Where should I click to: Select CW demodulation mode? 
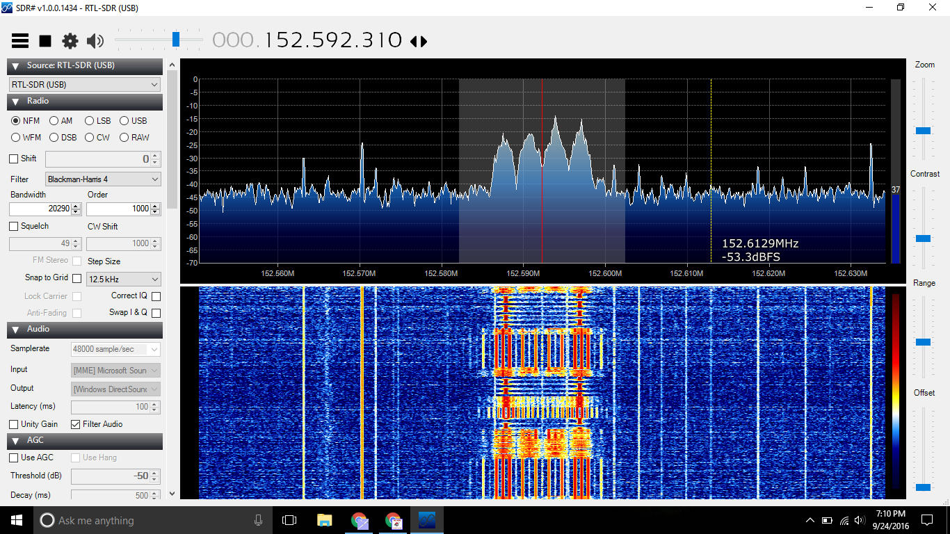pos(97,138)
